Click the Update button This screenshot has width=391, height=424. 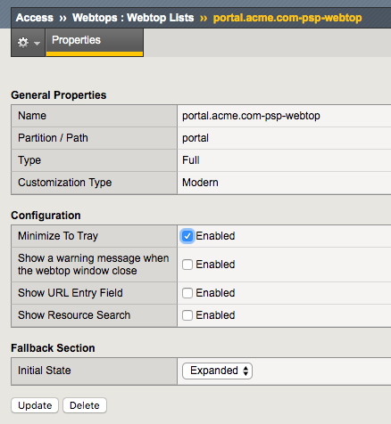click(x=35, y=405)
